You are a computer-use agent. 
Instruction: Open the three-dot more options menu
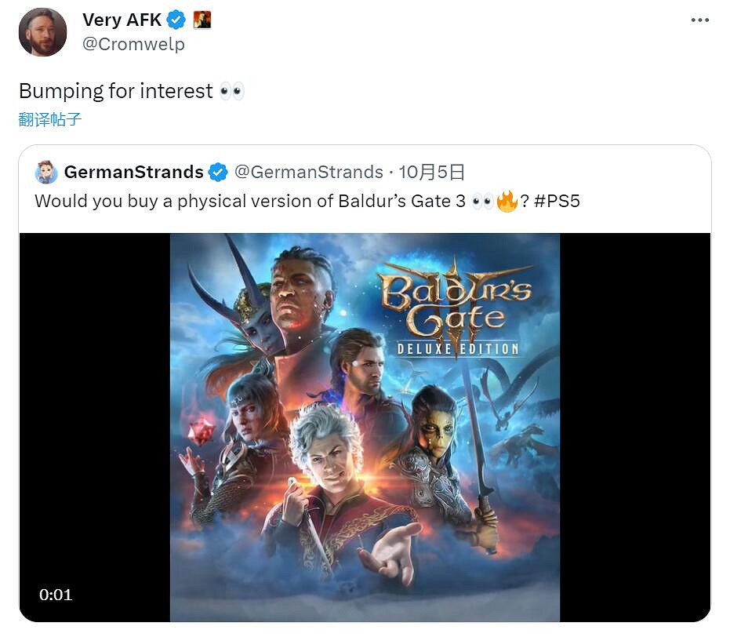[699, 20]
